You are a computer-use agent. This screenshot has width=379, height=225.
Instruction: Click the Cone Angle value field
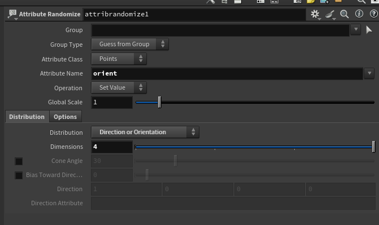tap(112, 161)
